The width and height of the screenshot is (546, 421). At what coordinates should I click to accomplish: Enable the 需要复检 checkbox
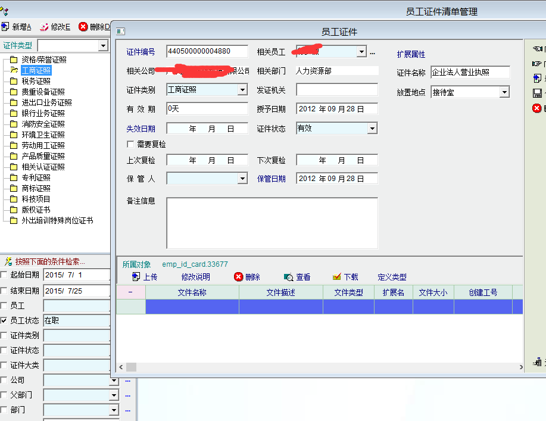130,144
